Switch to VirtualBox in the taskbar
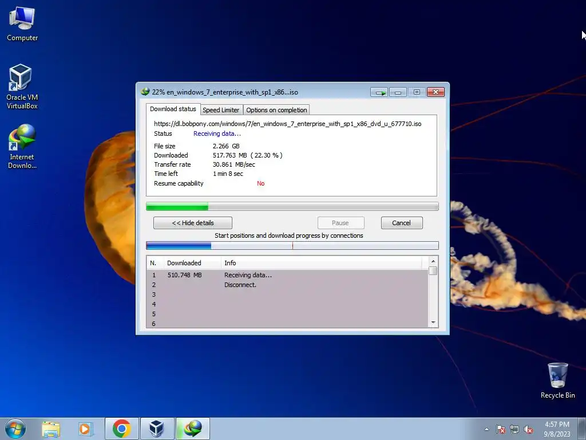The width and height of the screenshot is (586, 440). (157, 429)
